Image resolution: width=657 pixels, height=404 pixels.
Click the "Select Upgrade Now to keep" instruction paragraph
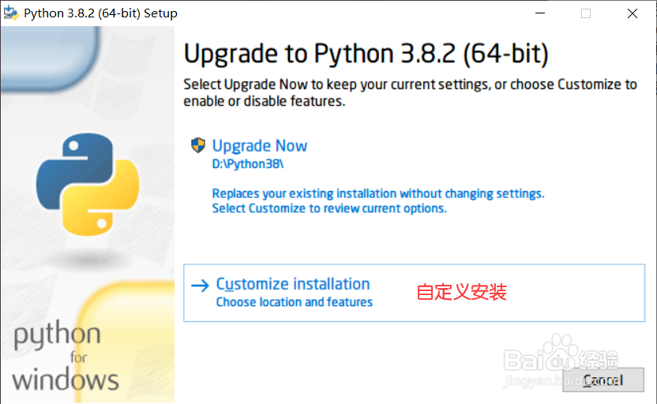point(410,92)
